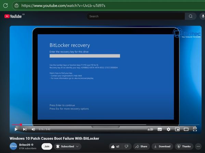Play the video
This screenshot has height=153, width=205.
(x=16, y=129)
